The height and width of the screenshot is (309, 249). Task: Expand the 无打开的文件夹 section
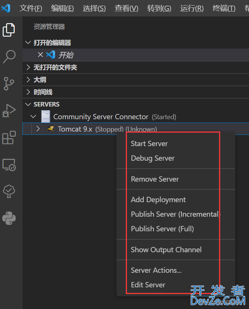[x=28, y=67]
